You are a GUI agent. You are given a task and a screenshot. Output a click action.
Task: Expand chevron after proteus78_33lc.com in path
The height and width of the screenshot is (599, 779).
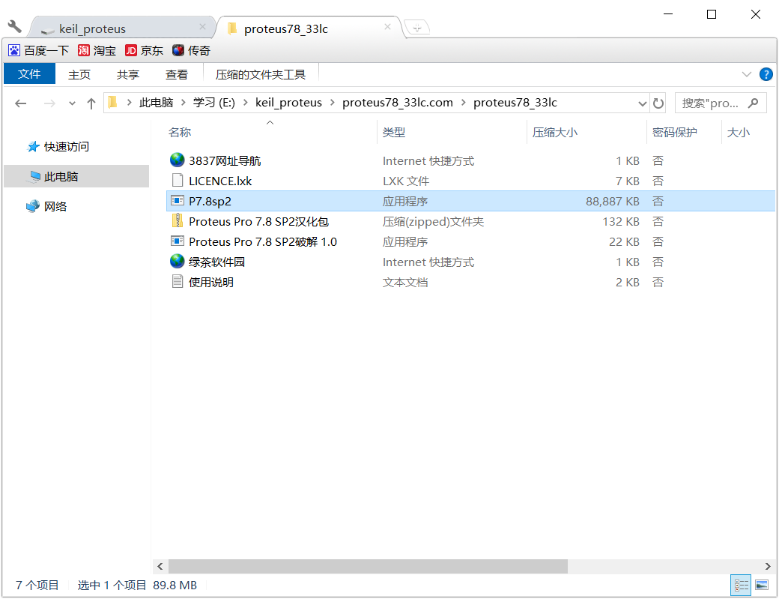tap(463, 103)
